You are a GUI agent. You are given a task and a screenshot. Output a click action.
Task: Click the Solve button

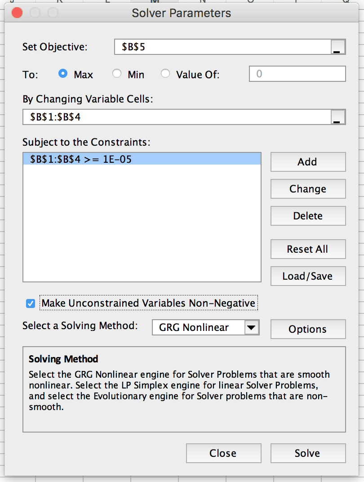click(x=307, y=453)
